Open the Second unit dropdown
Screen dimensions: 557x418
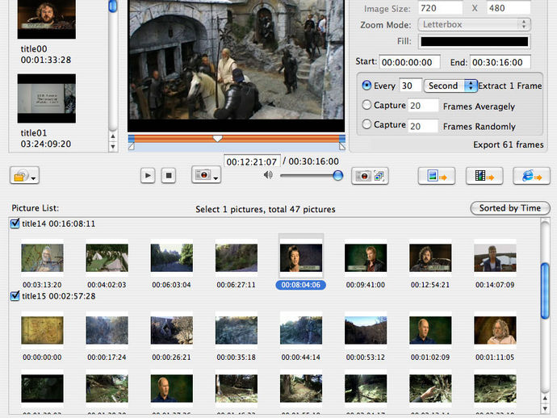(x=450, y=86)
